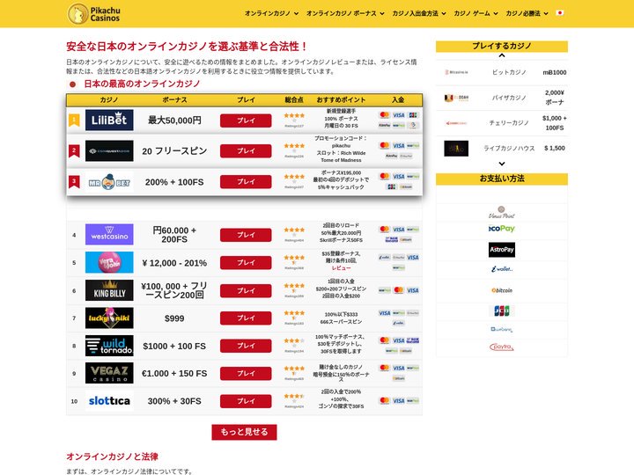The height and width of the screenshot is (475, 634).
Task: Expand the オンラインカジノ ボーナス menu
Action: [x=345, y=13]
